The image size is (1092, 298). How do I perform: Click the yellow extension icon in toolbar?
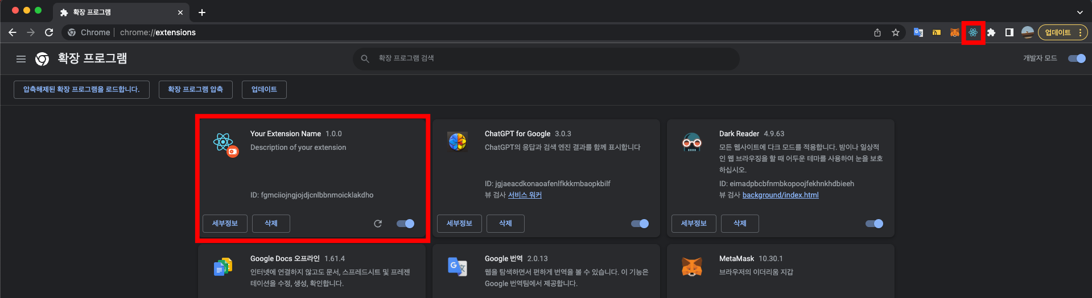coord(936,32)
